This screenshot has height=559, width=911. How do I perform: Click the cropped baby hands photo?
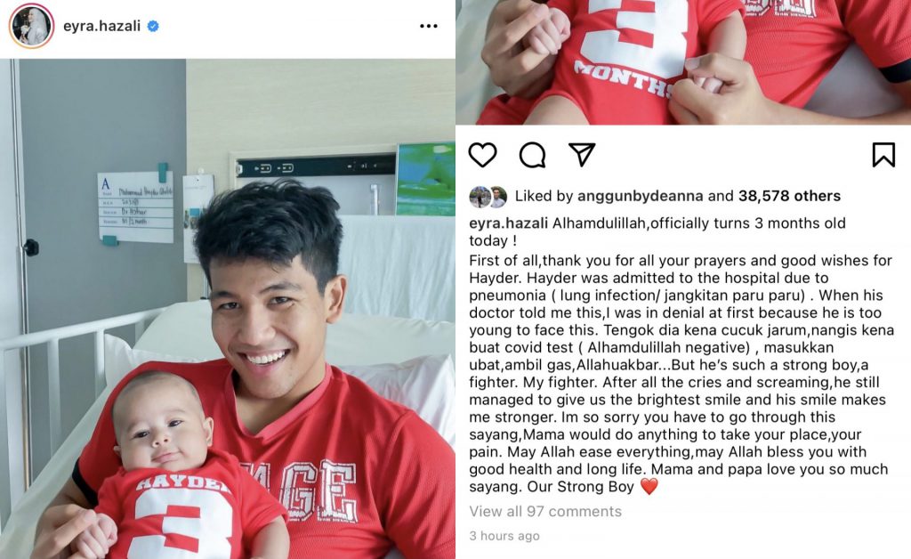(x=683, y=62)
